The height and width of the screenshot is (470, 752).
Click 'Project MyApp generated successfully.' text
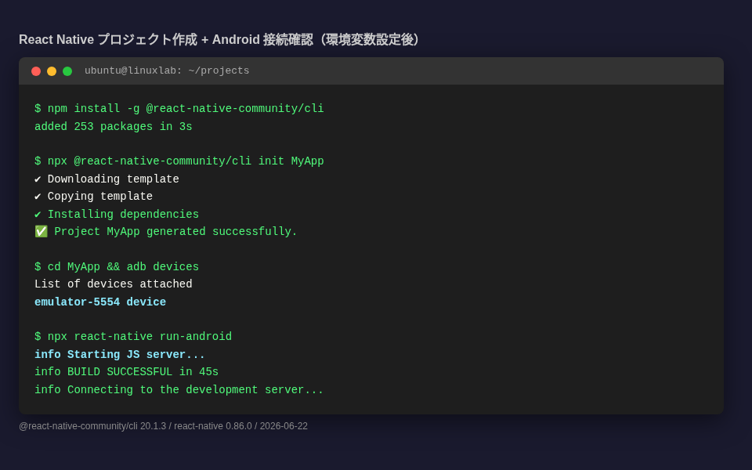pyautogui.click(x=175, y=232)
